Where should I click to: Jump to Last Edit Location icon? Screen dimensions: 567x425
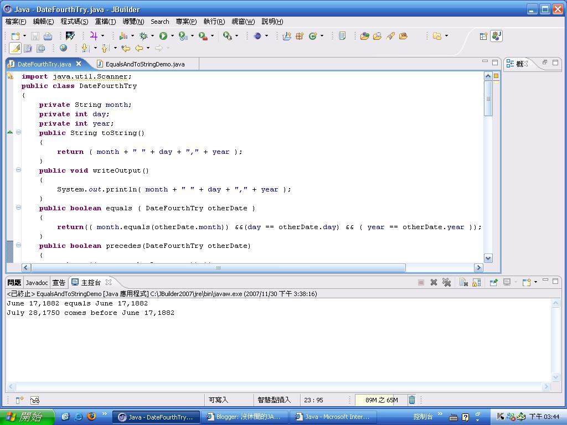pyautogui.click(x=126, y=48)
